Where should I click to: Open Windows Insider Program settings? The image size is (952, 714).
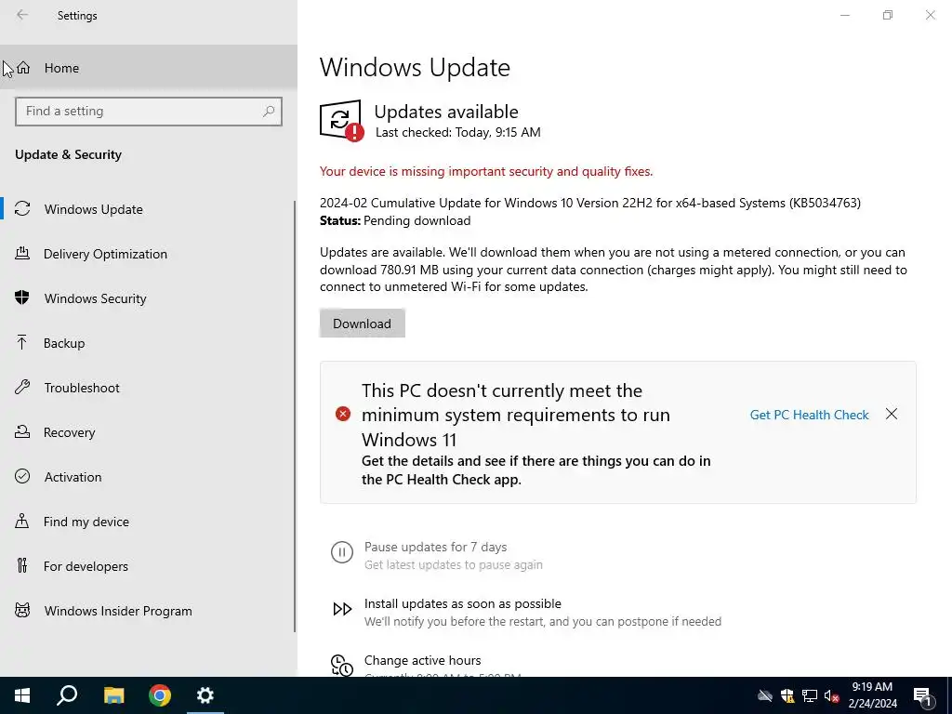pos(147,611)
